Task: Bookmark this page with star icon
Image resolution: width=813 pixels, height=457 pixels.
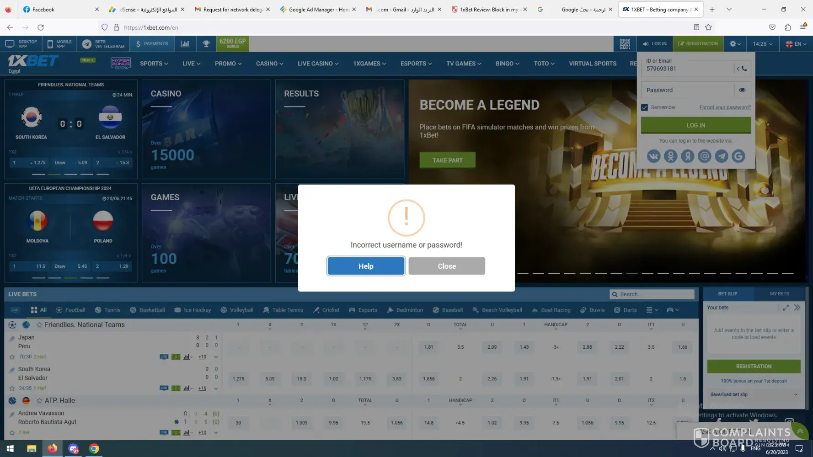Action: 708,27
